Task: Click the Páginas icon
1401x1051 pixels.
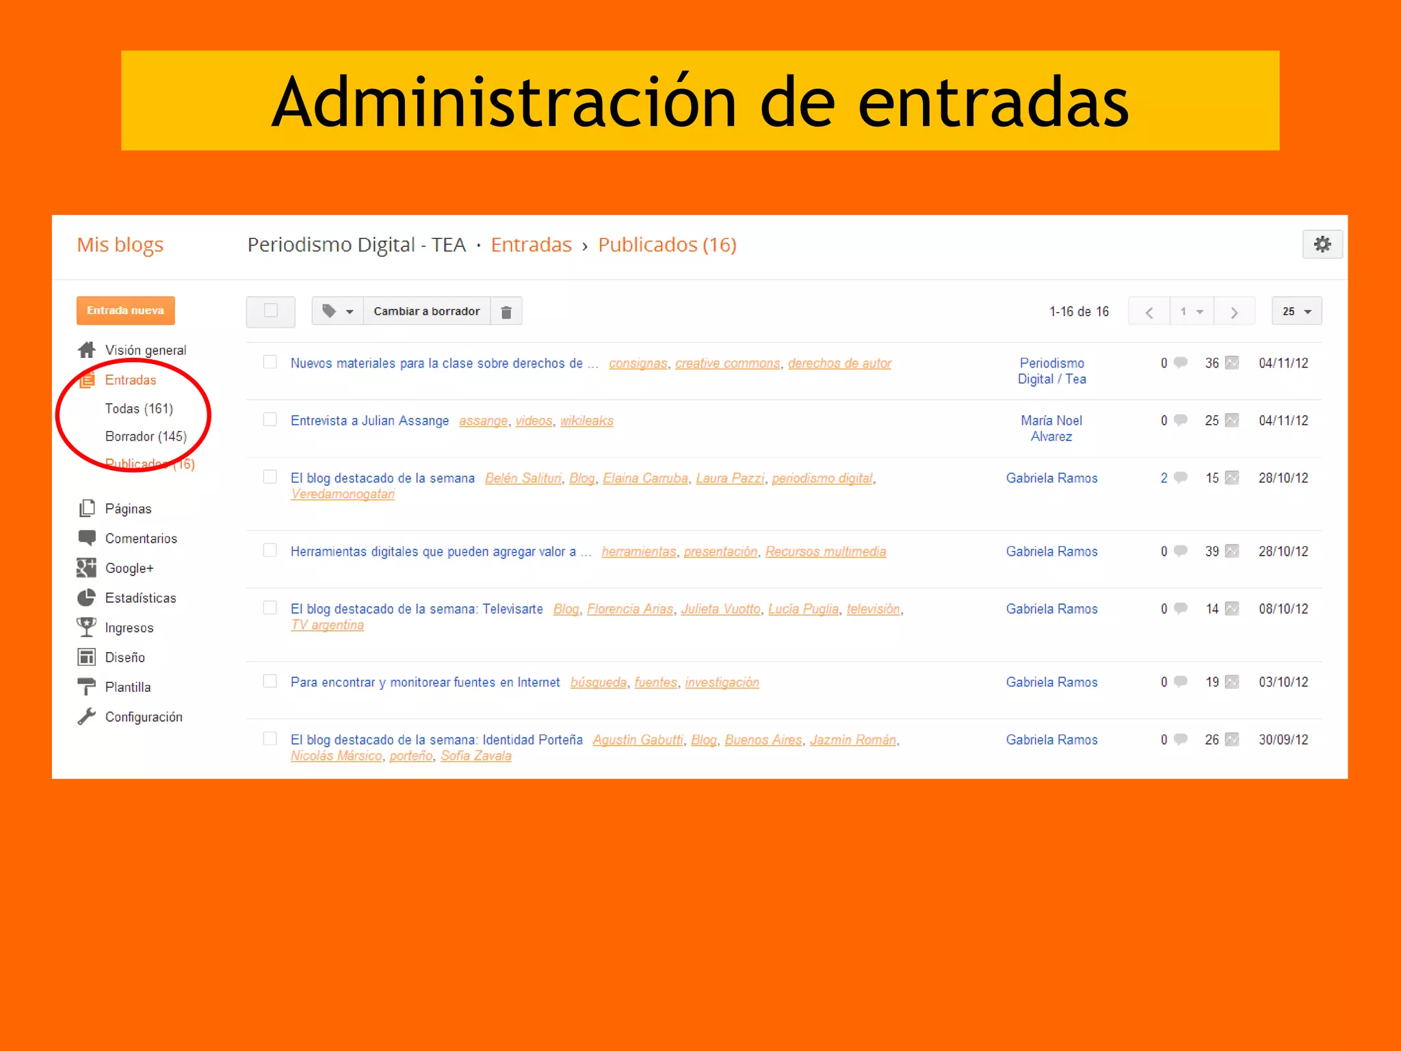Action: coord(87,508)
